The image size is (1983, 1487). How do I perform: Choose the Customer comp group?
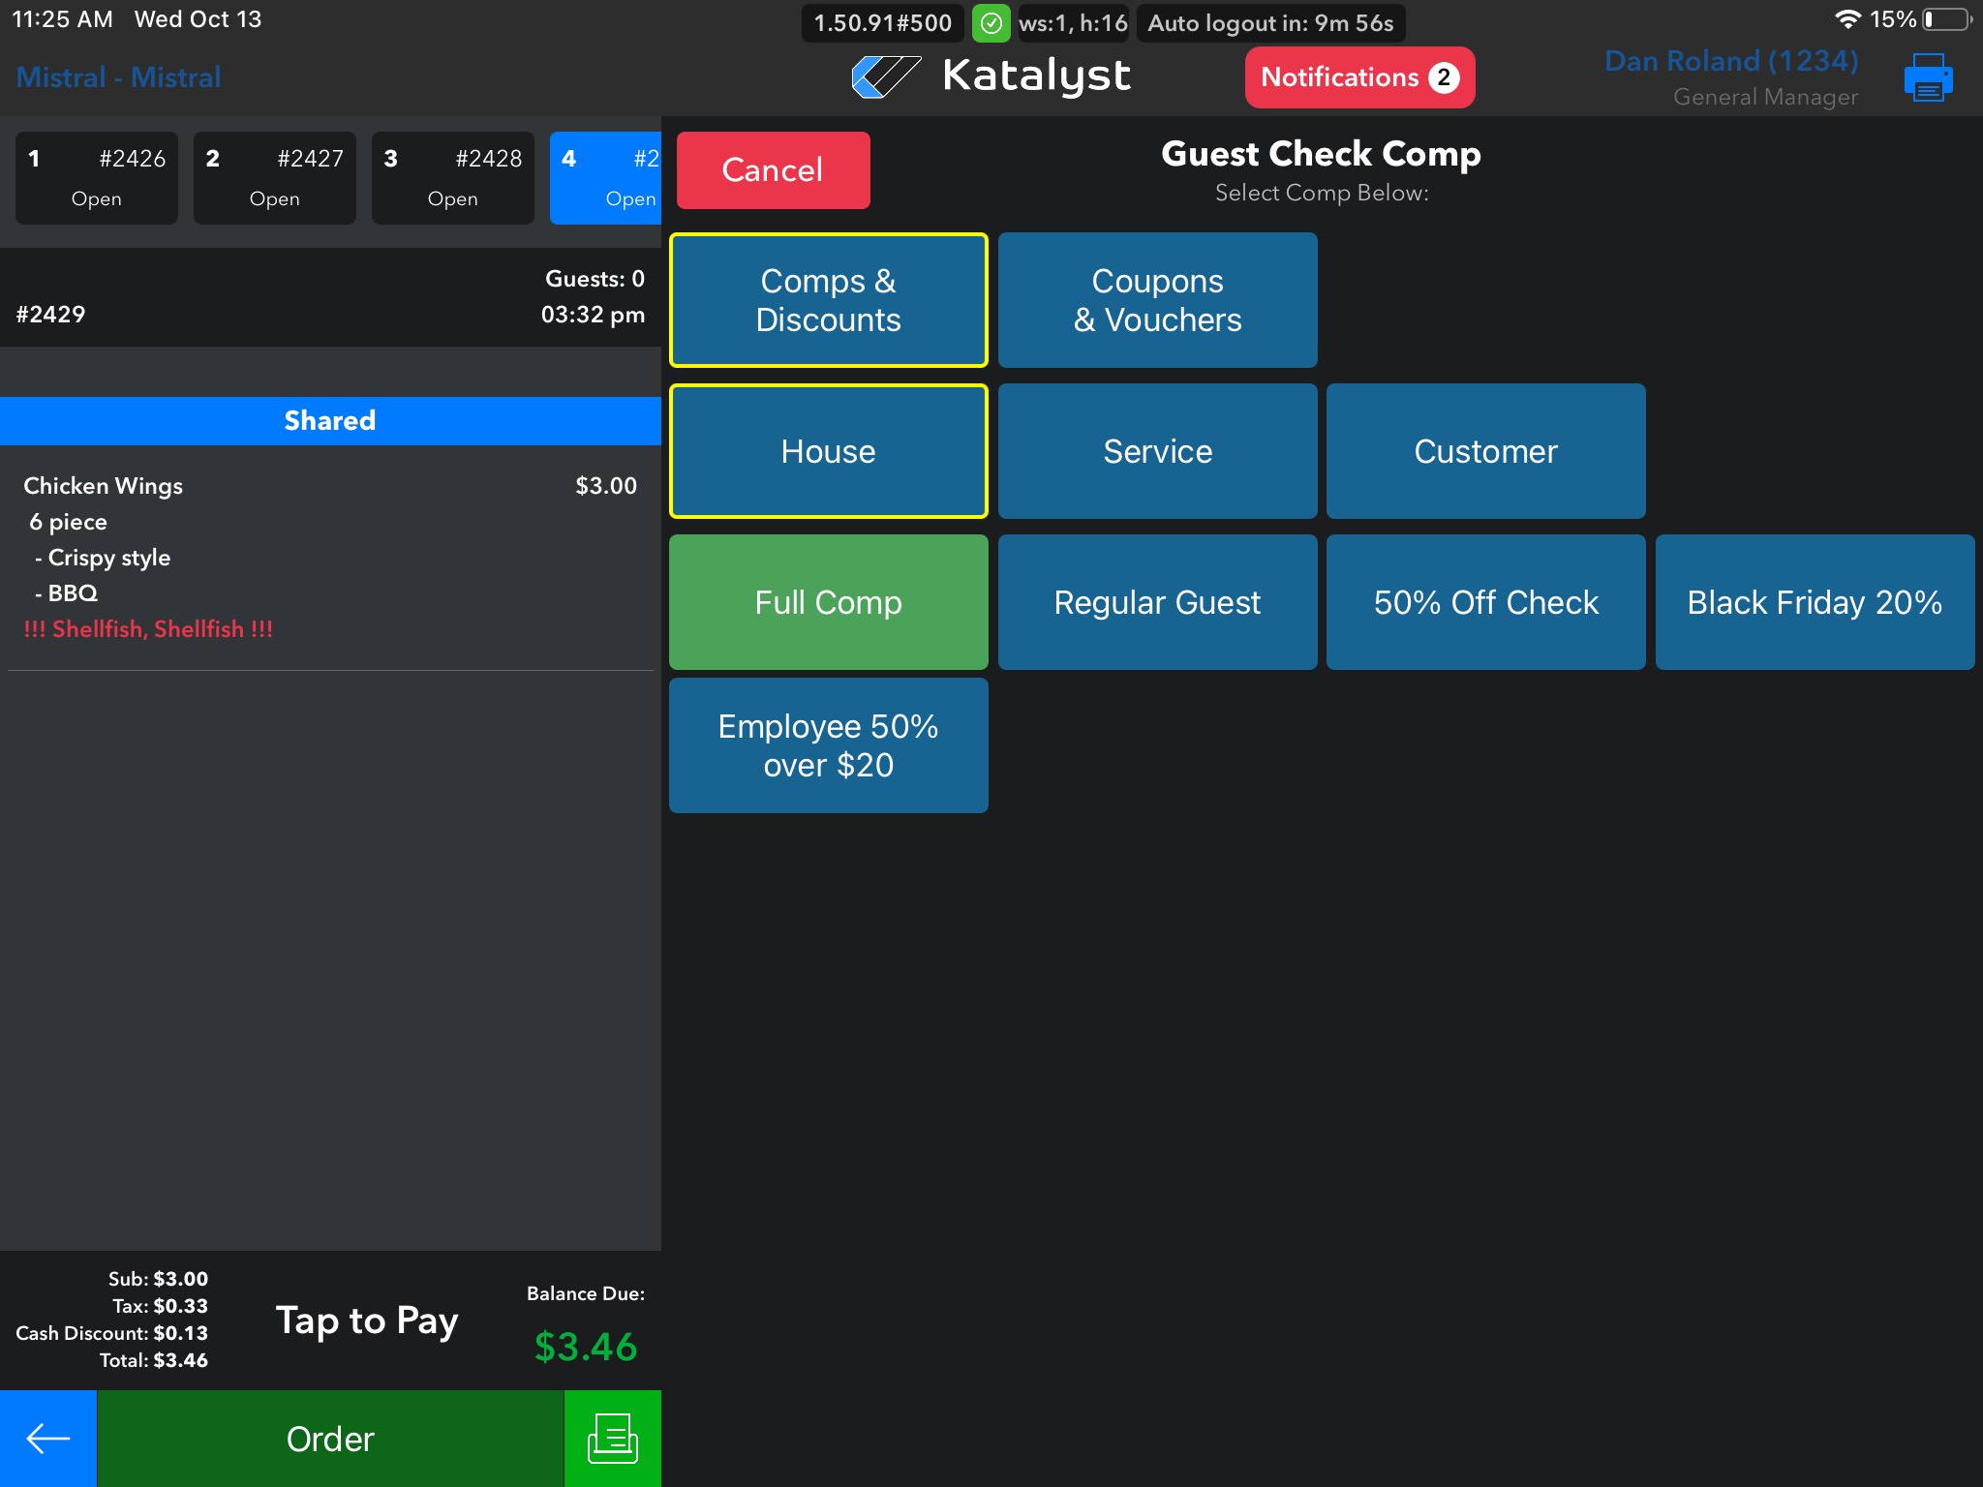1485,451
